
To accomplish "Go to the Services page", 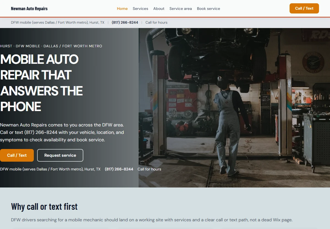I will [140, 9].
